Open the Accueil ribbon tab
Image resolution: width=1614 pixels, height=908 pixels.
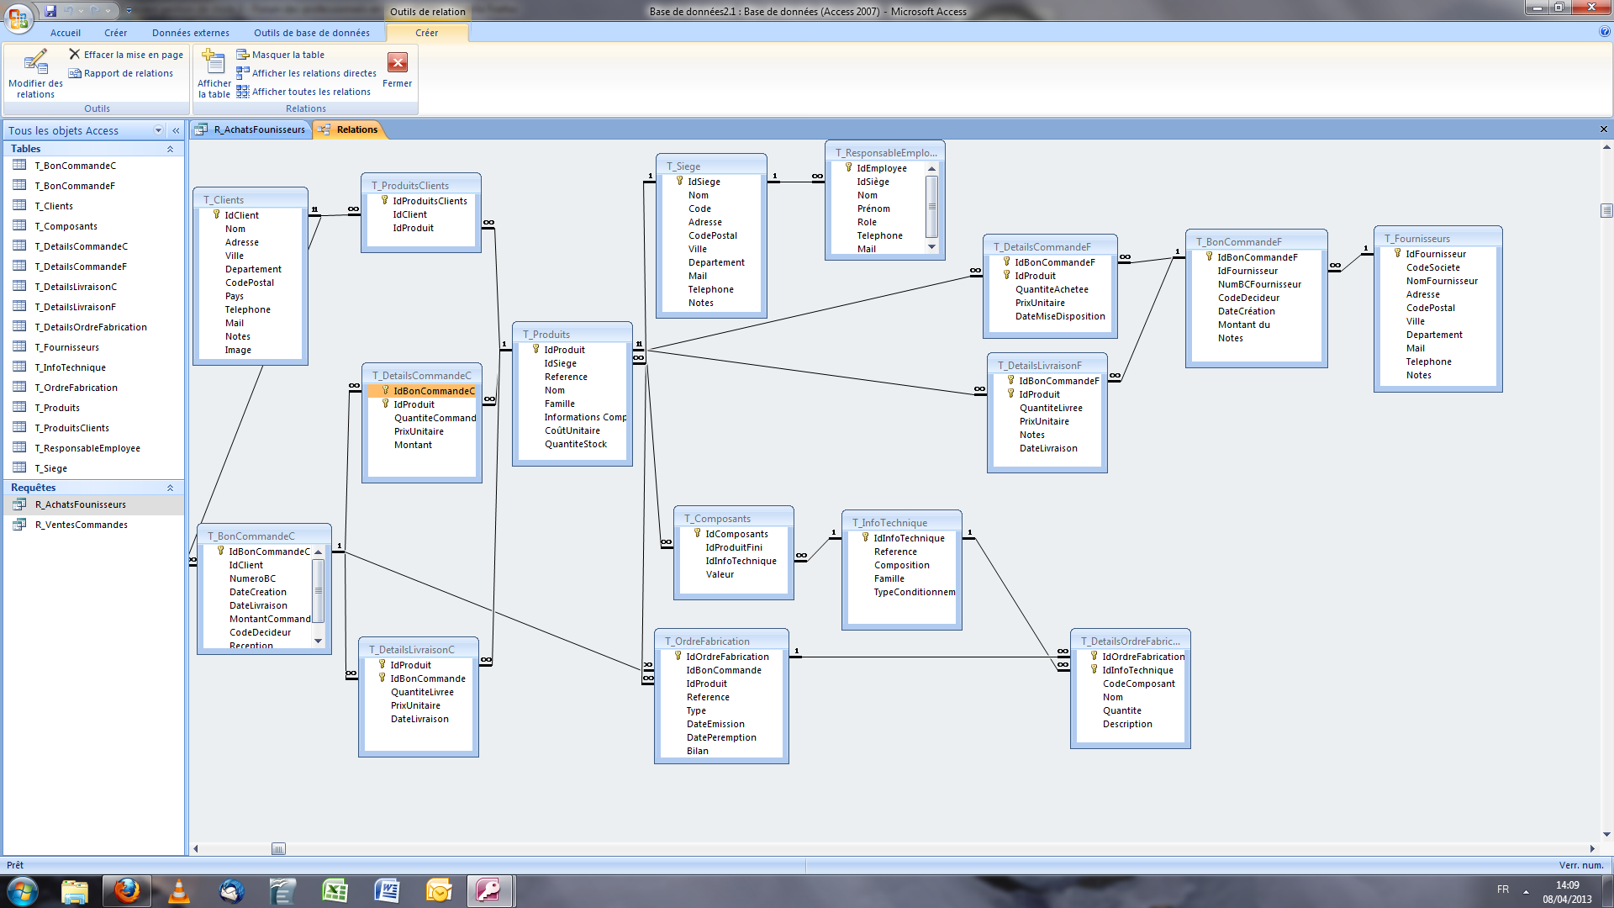coord(66,33)
